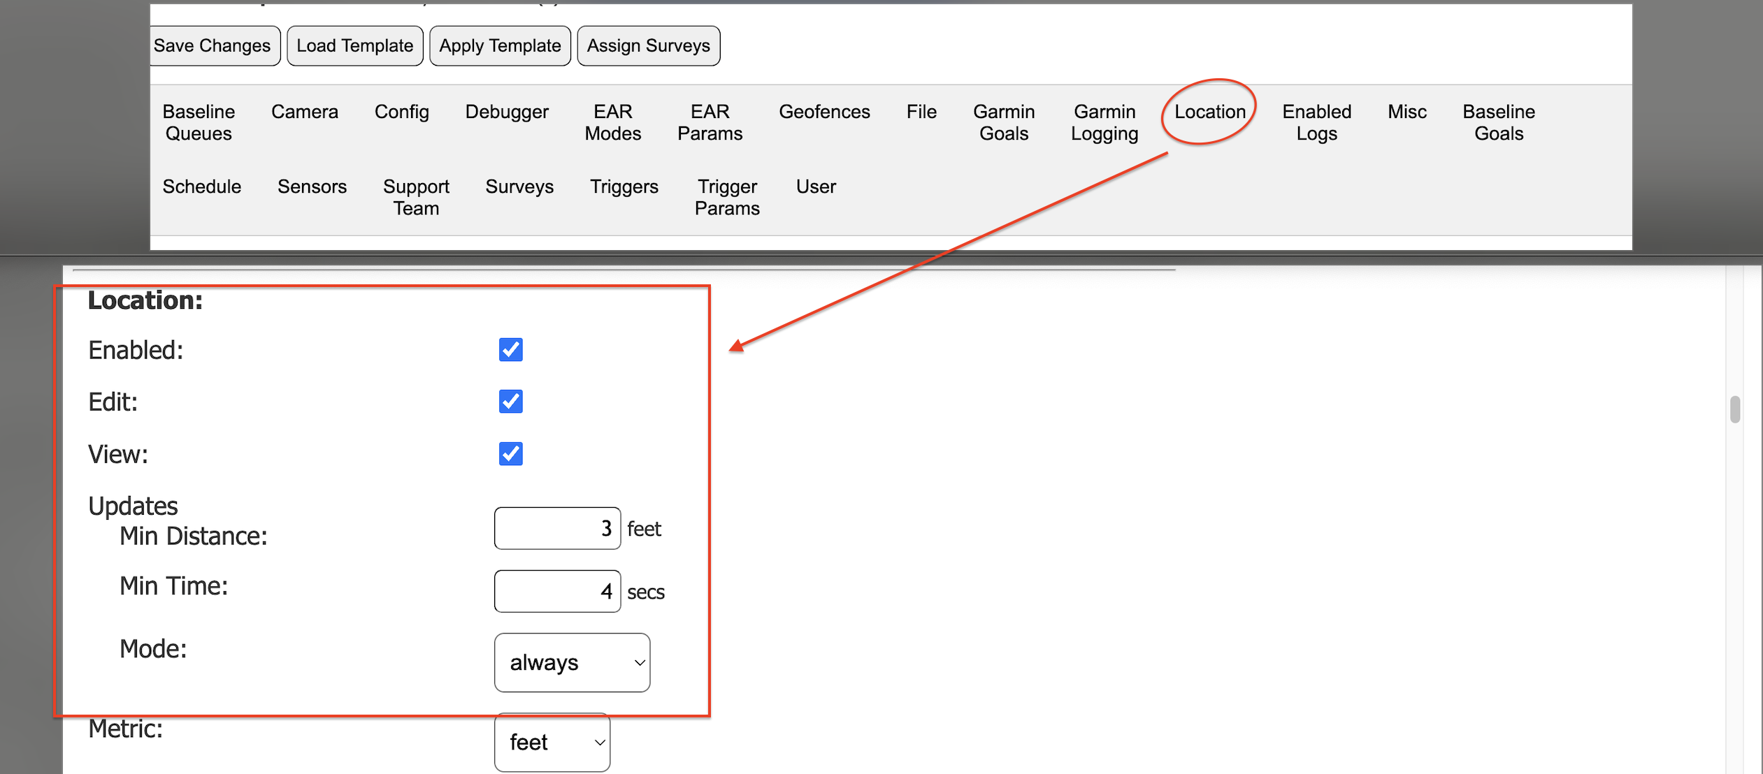Uncheck the Enabled checkbox
This screenshot has width=1763, height=774.
[511, 349]
